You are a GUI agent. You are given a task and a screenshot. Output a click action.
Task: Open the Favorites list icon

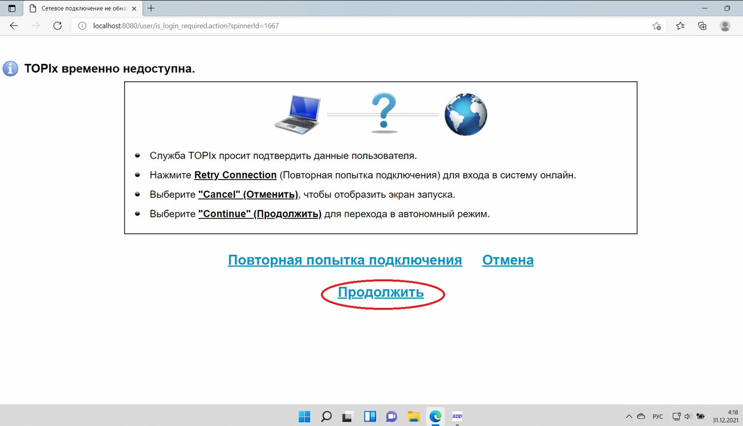pos(680,26)
